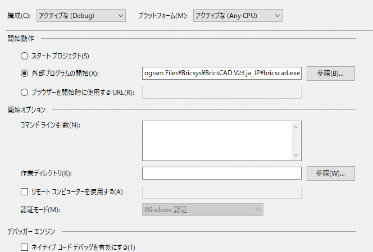Open the 構成(C) configuration dropdown
This screenshot has width=373, height=252.
point(81,16)
